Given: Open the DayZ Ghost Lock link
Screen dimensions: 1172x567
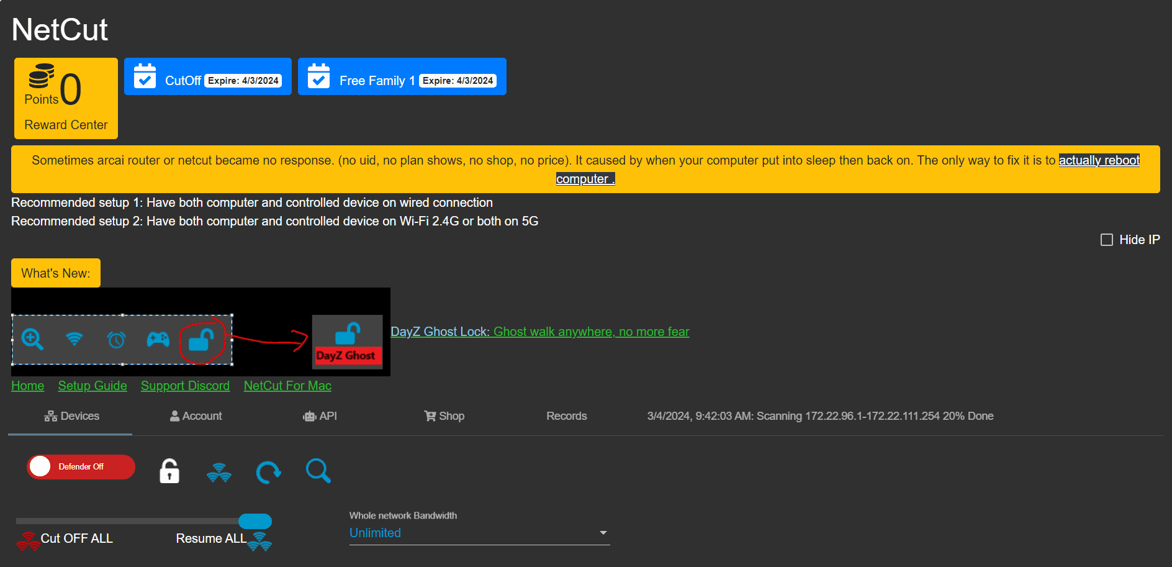Looking at the screenshot, I should coord(540,332).
